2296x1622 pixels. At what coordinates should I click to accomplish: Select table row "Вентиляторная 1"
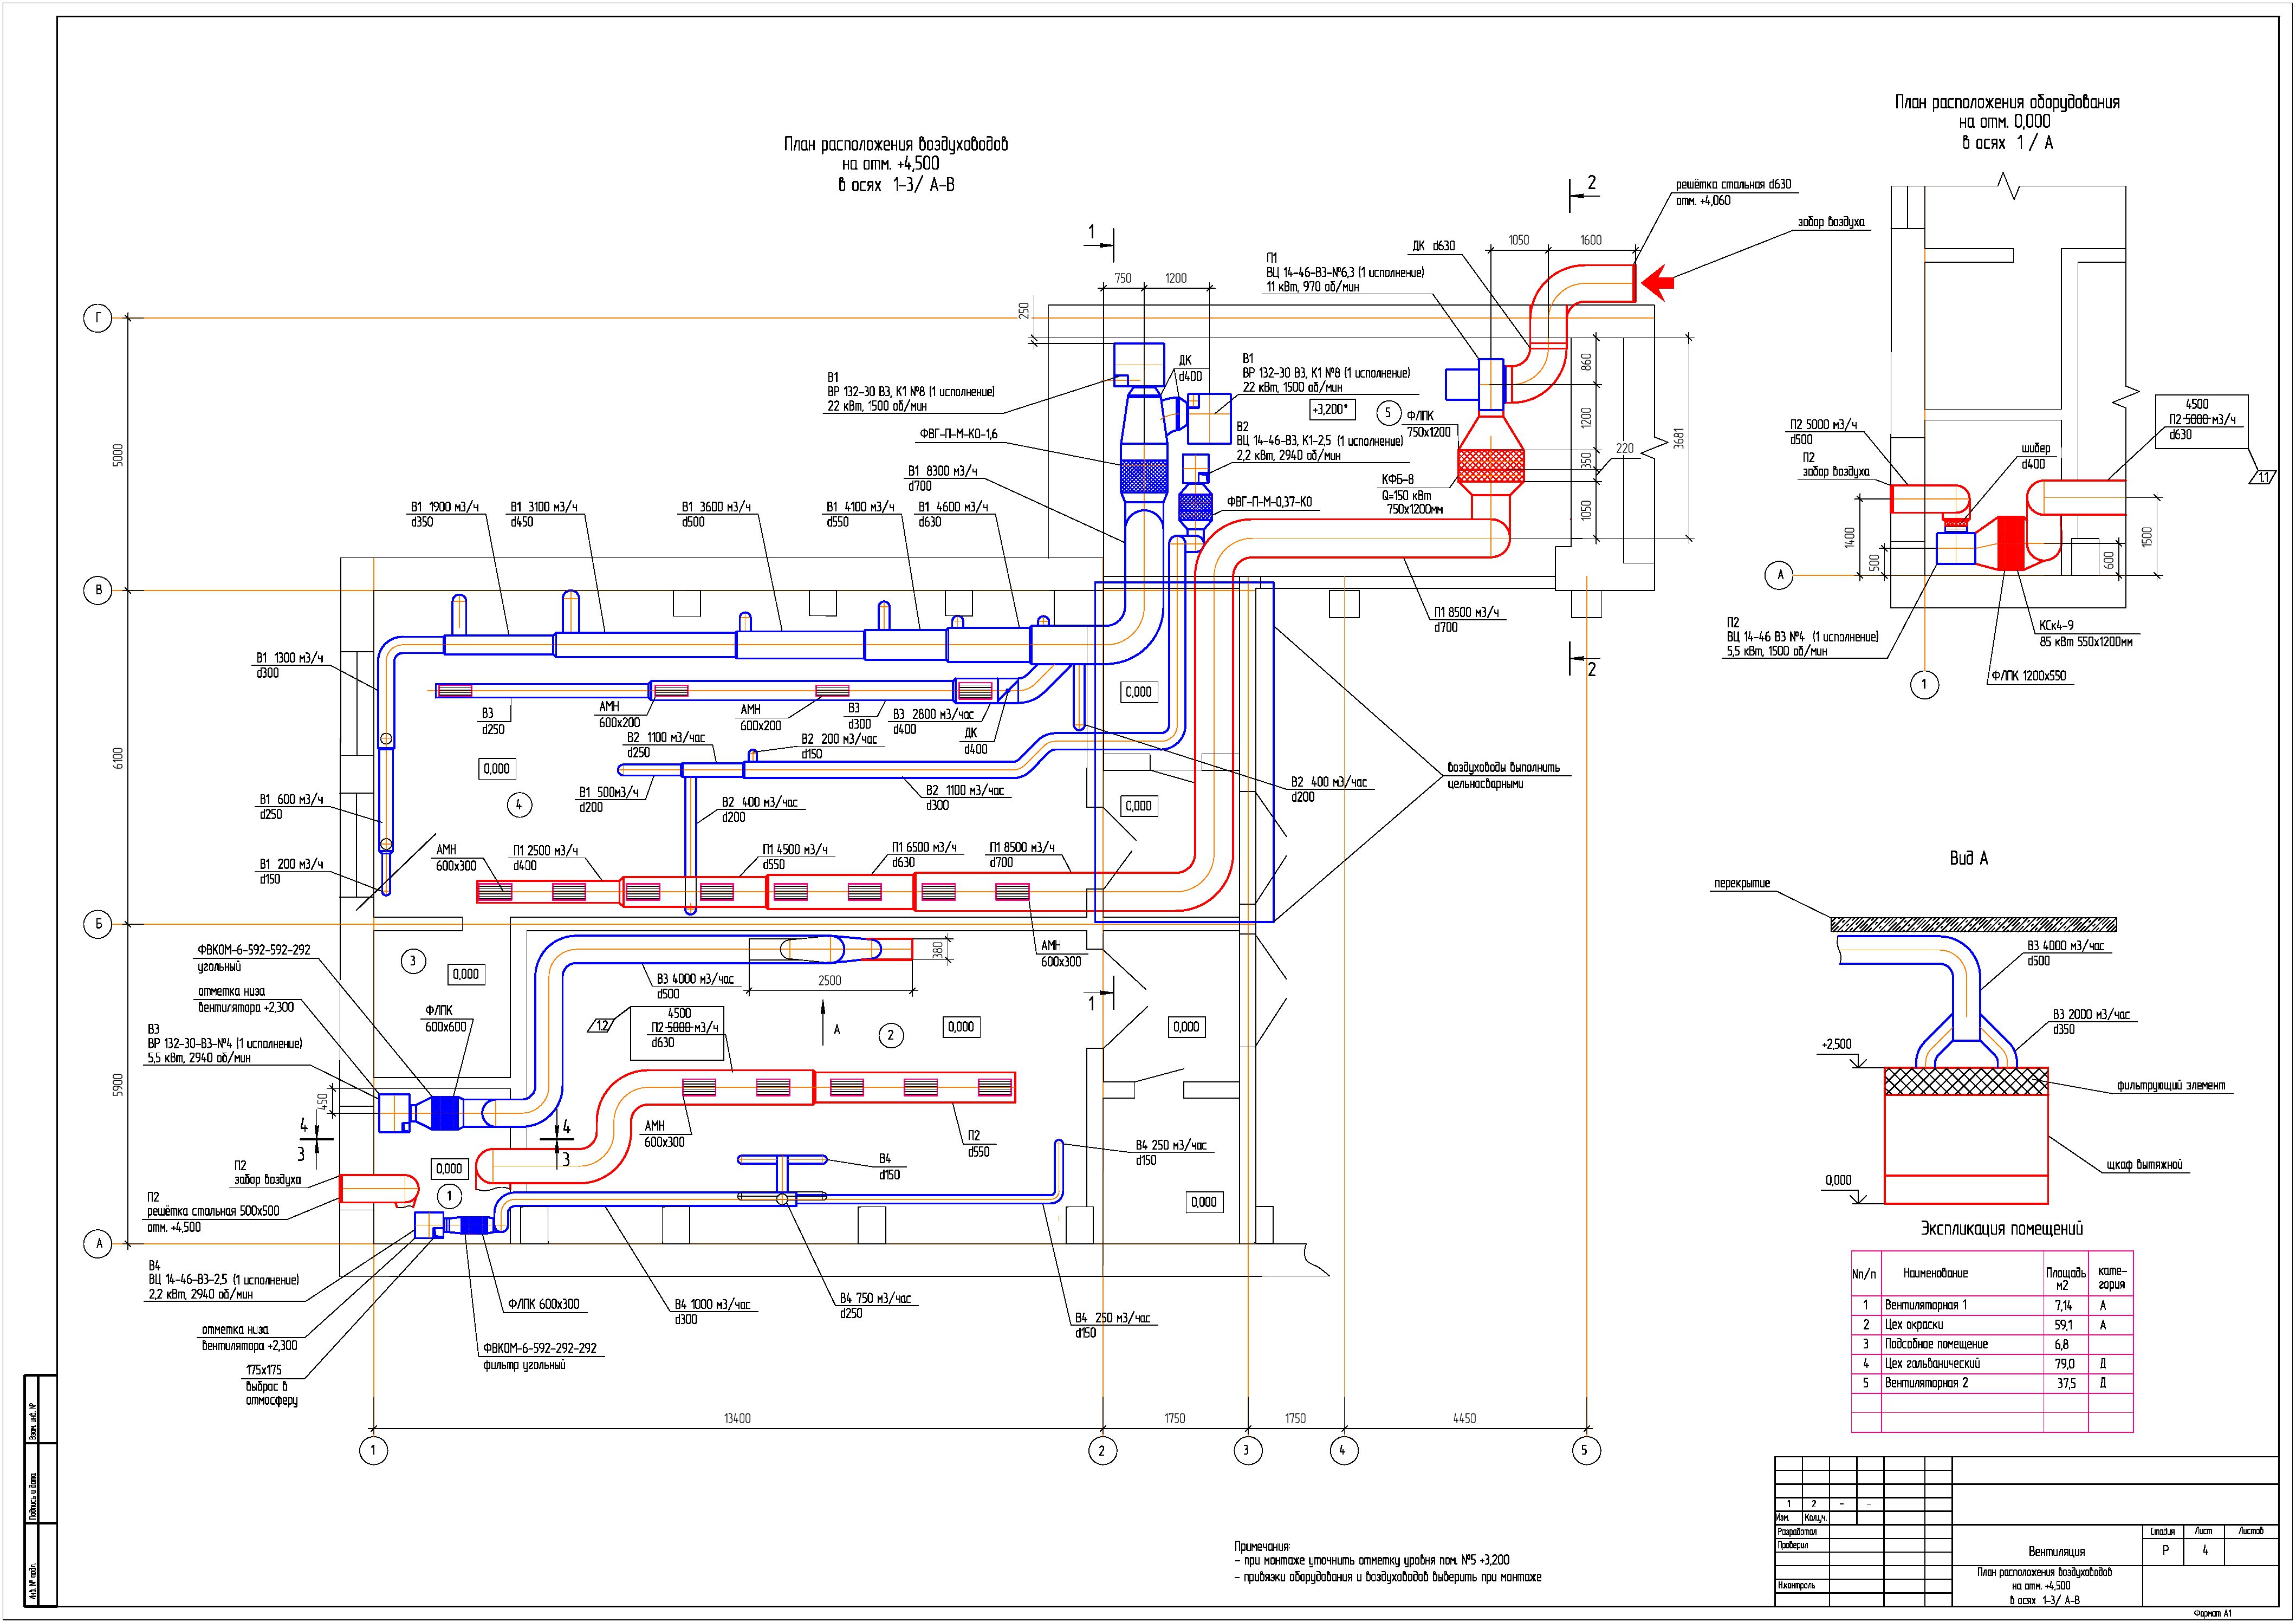pyautogui.click(x=1992, y=1305)
